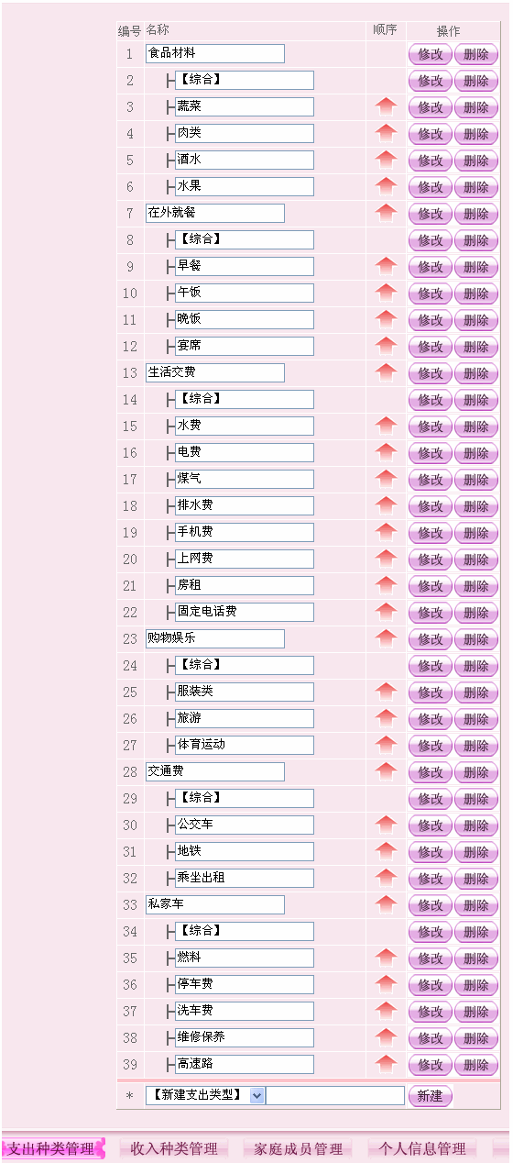Move 私家车 category up one position

click(386, 904)
